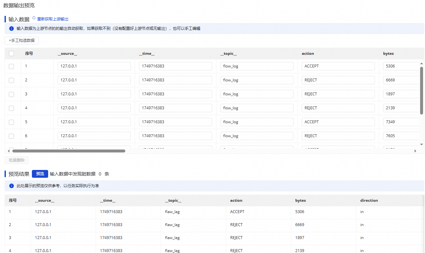Click 5306 in the preview results table
425x253 pixels.
pyautogui.click(x=300, y=212)
